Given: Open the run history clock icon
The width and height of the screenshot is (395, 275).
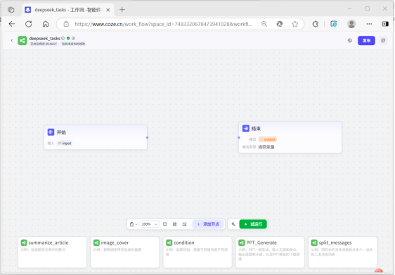Looking at the screenshot, I should 349,41.
